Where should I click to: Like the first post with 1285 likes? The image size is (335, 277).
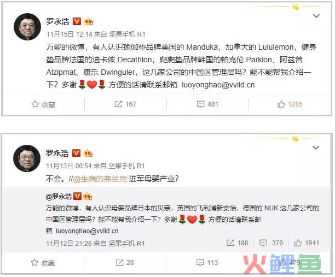(x=281, y=104)
